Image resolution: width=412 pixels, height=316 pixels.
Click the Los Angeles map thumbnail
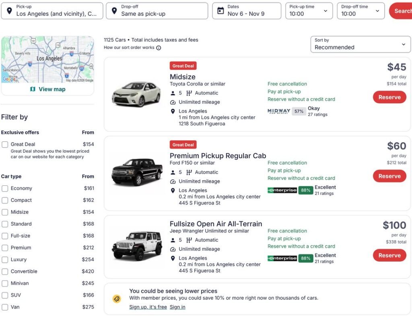click(47, 60)
